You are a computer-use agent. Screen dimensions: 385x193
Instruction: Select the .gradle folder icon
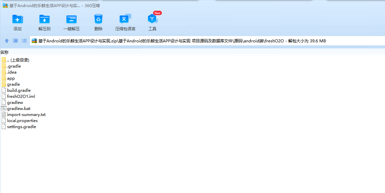pos(3,66)
